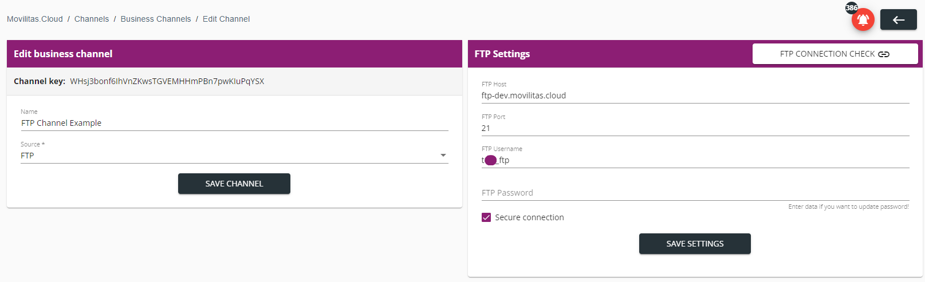Navigate to Channels breadcrumb link
Image resolution: width=925 pixels, height=282 pixels.
pyautogui.click(x=92, y=19)
